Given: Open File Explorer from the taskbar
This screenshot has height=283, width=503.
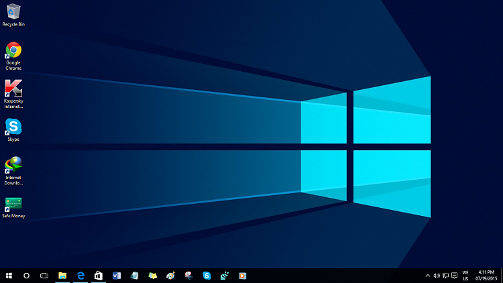Looking at the screenshot, I should [62, 276].
